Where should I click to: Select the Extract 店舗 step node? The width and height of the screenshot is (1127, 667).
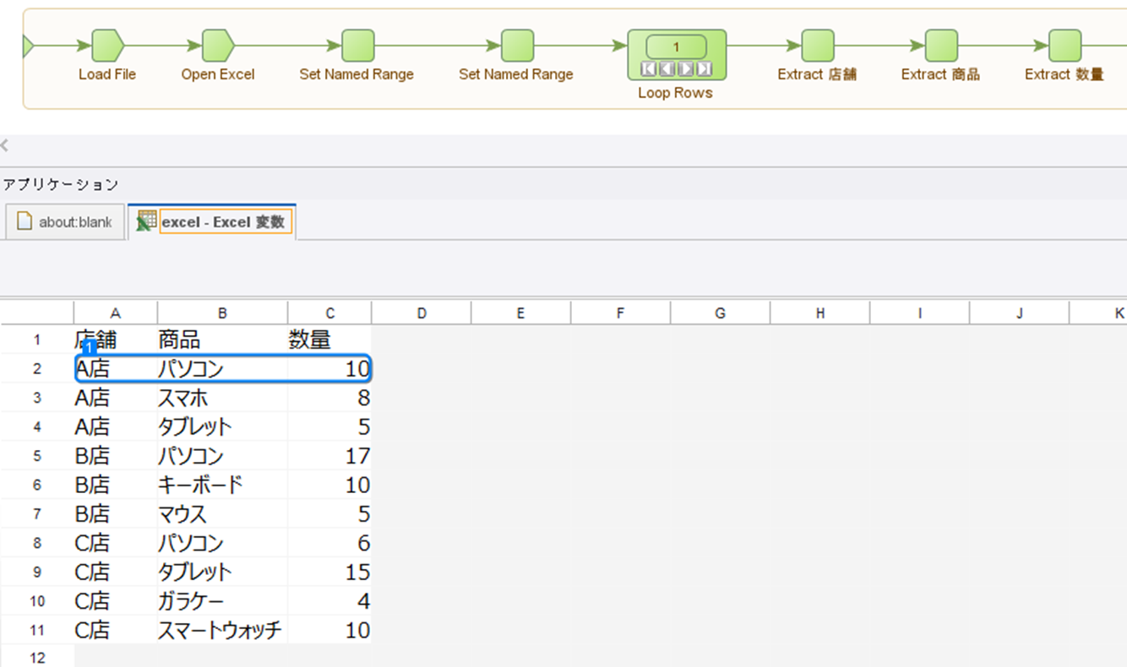pyautogui.click(x=817, y=46)
